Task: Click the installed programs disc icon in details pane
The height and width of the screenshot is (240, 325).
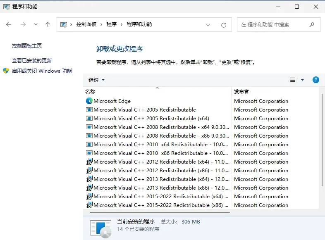Action: (100, 228)
